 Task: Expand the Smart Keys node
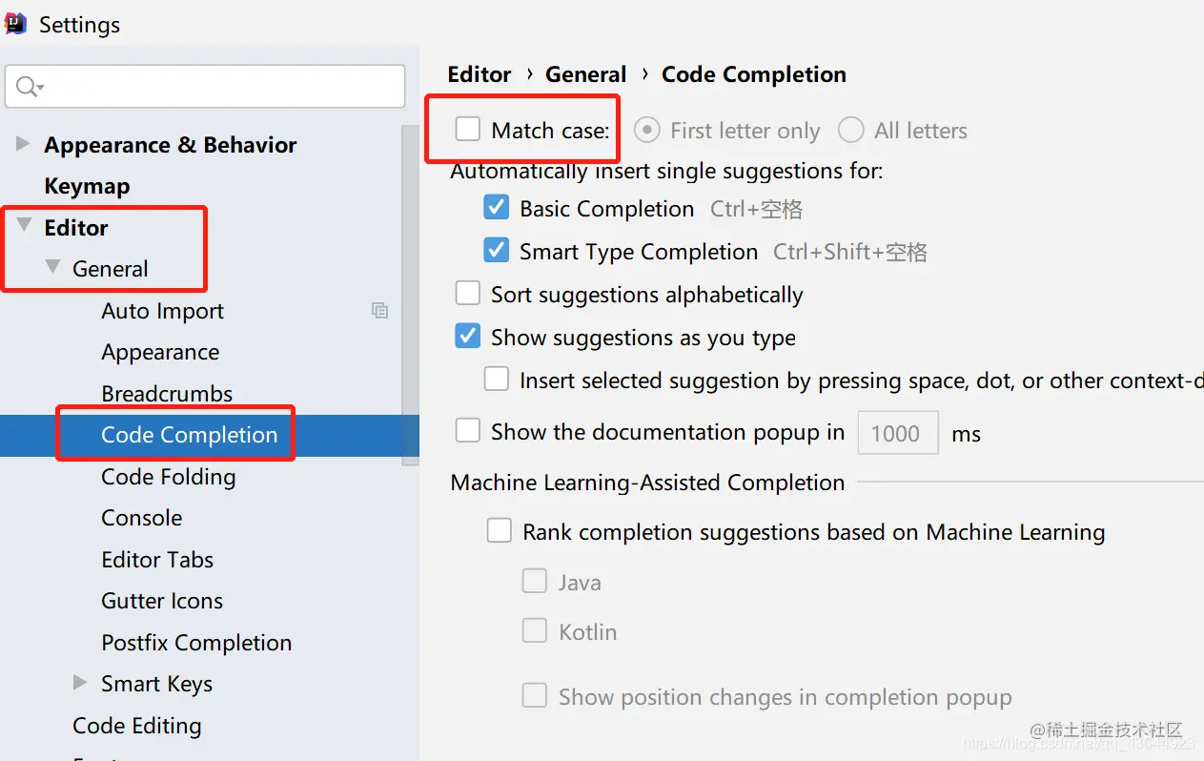81,683
